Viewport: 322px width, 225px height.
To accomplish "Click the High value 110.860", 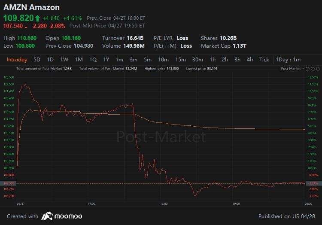I will 27,38.
